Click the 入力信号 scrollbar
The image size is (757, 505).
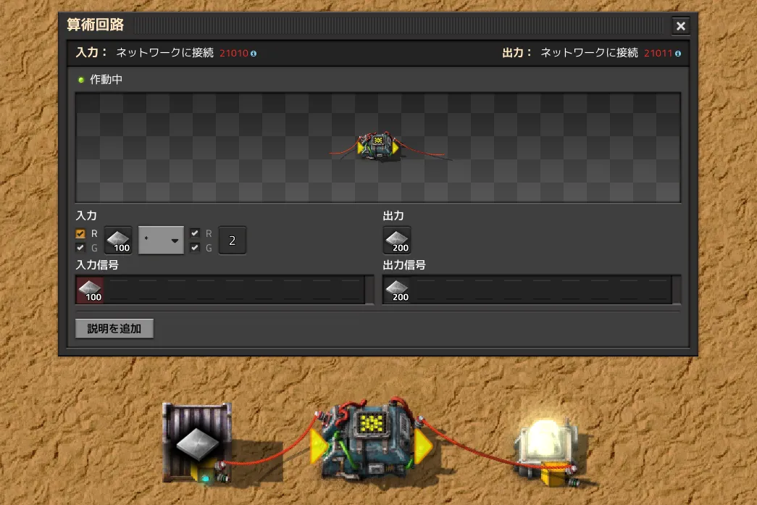click(x=370, y=290)
